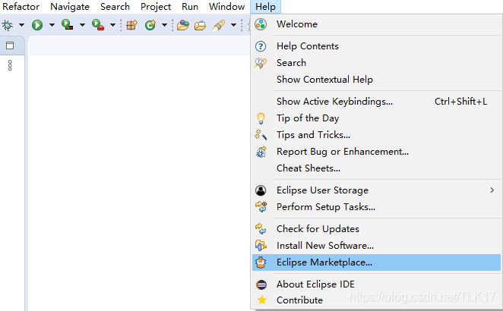Expand the Eclipse User Storage submenu arrow
Screen dimensions: 503x311
[492, 190]
